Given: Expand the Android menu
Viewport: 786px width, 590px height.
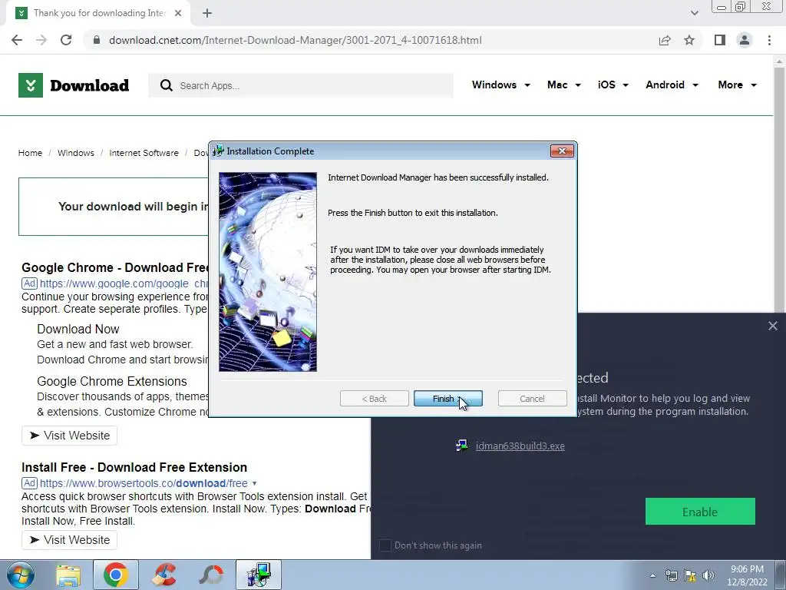Looking at the screenshot, I should tap(672, 85).
